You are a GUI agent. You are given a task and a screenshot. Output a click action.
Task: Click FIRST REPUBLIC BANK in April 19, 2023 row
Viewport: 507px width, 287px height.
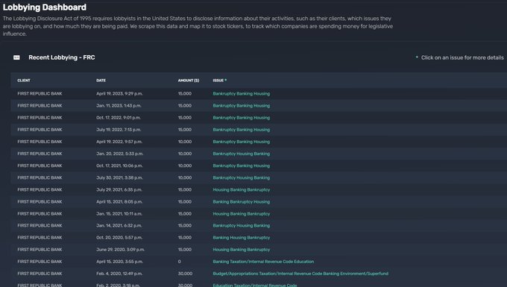pyautogui.click(x=40, y=94)
